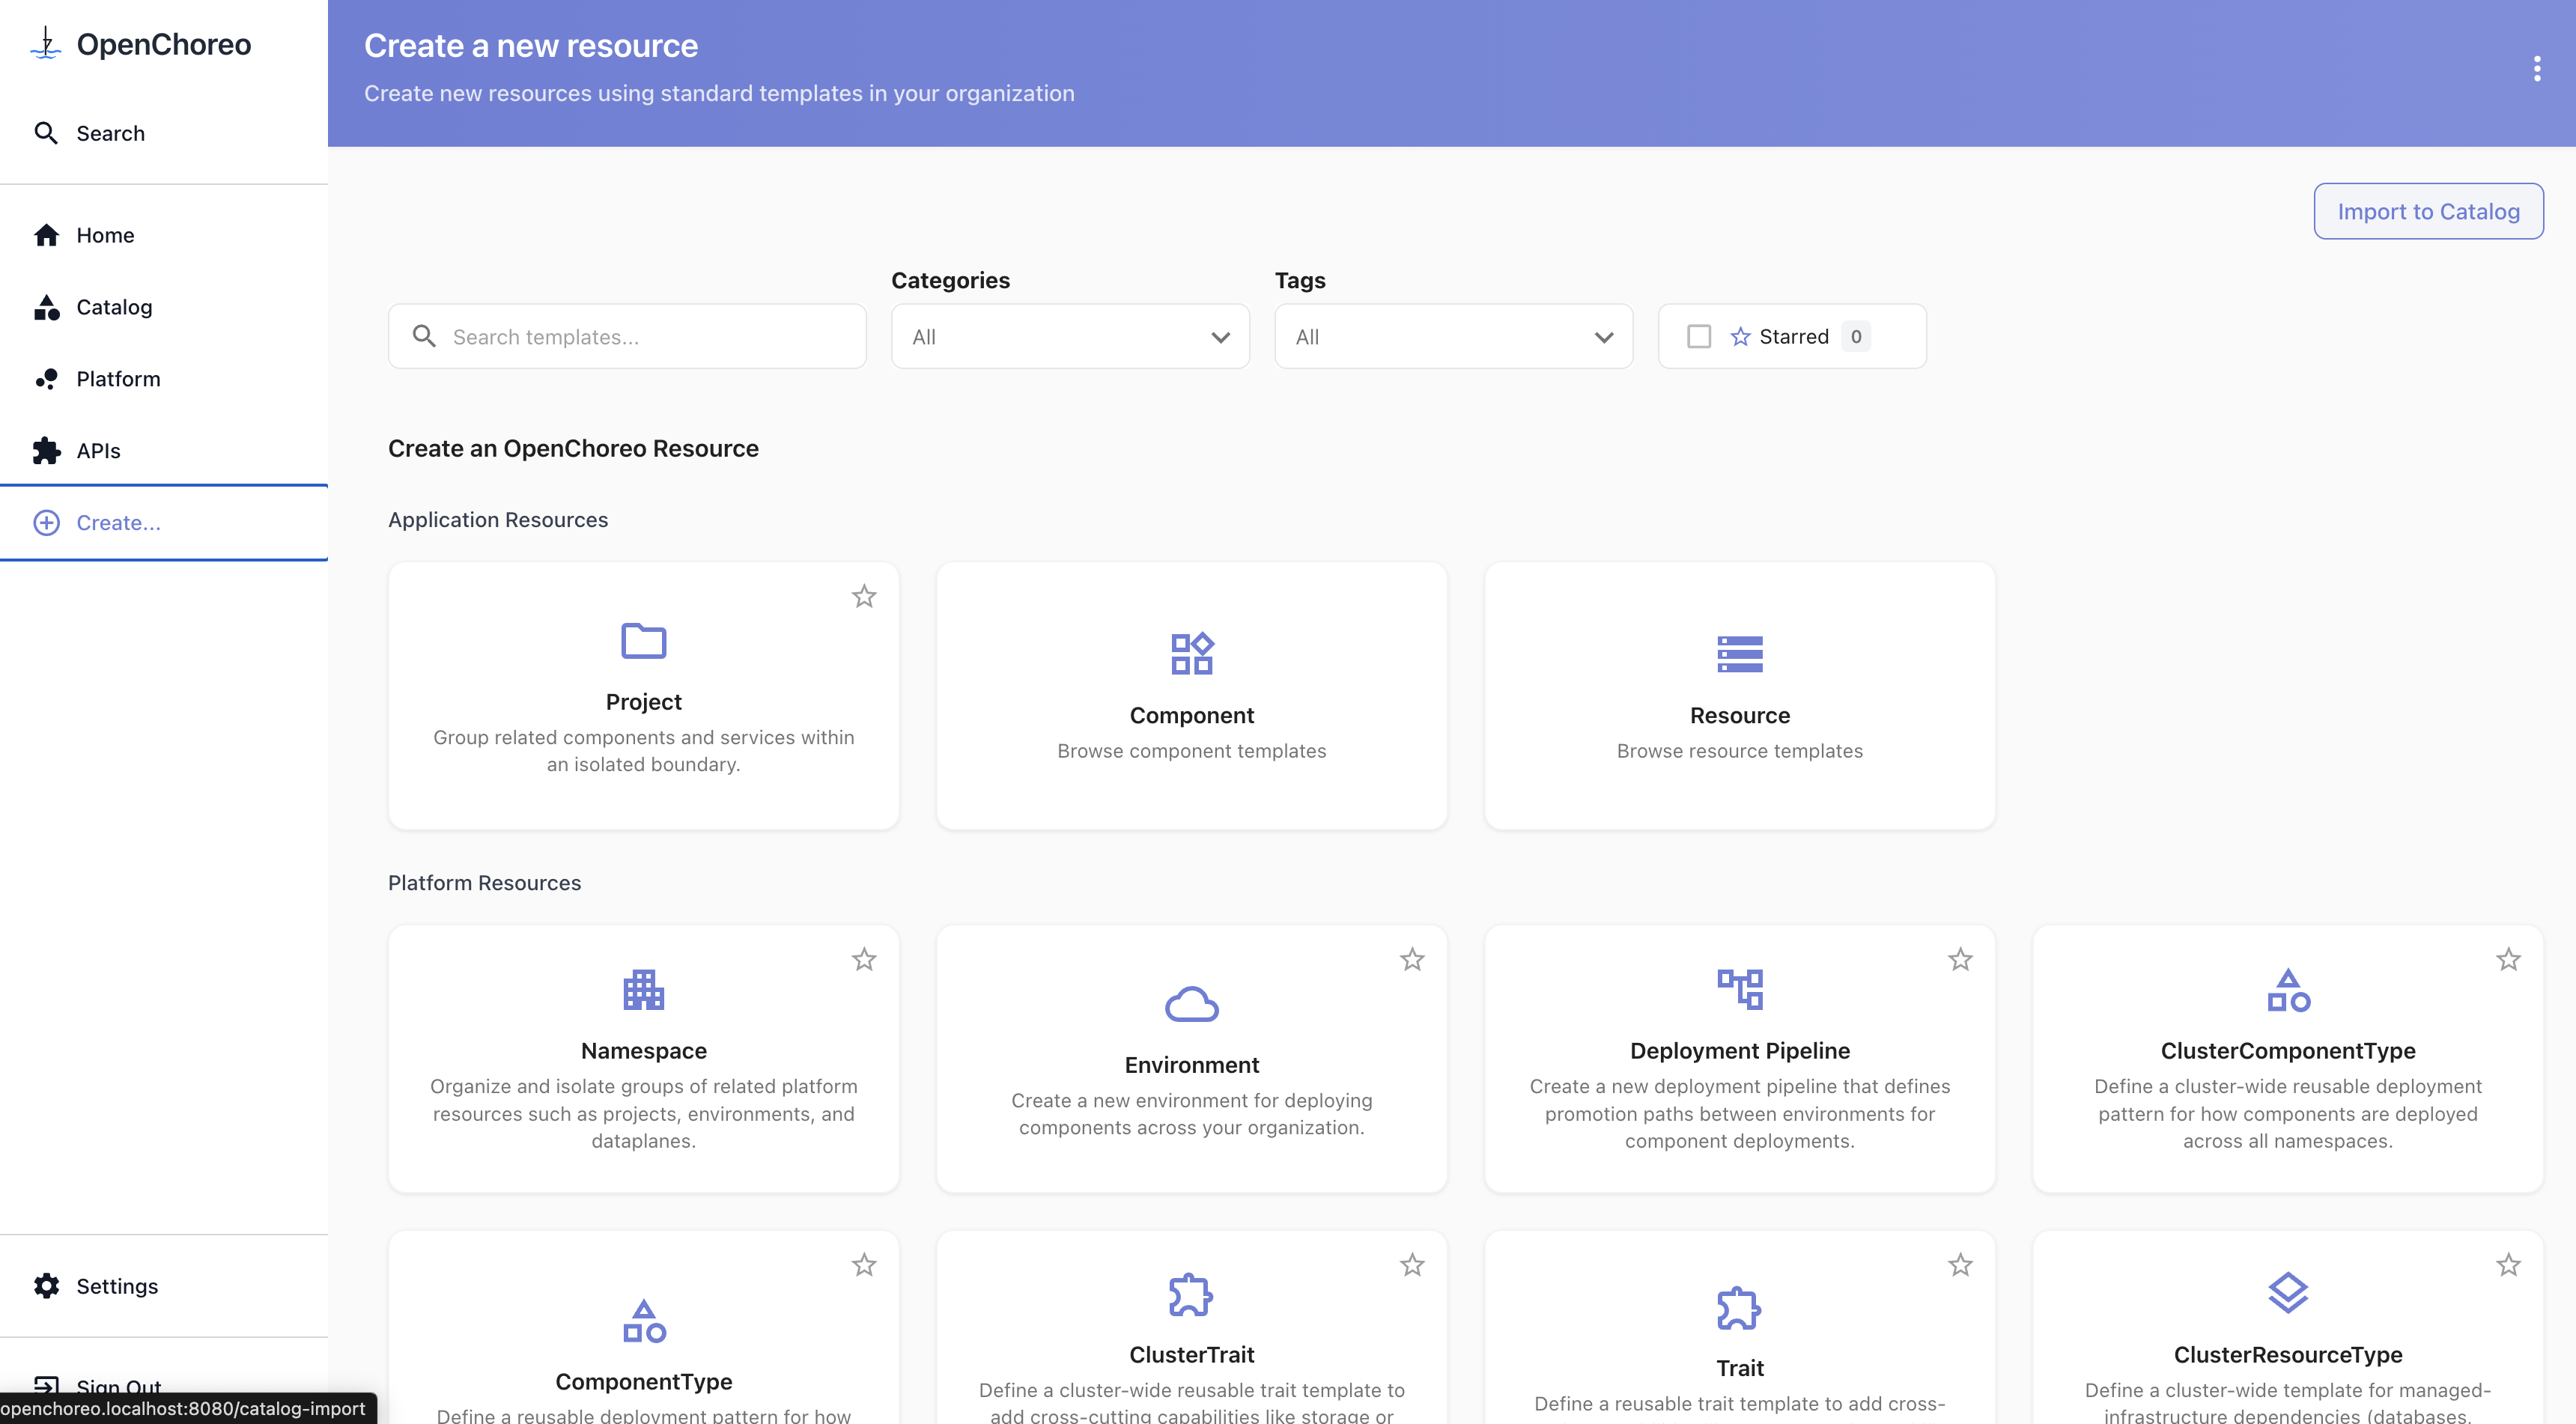Screen dimensions: 2576x1424
Task: Click the 'Application Resources' section heading
Action: click(498, 520)
